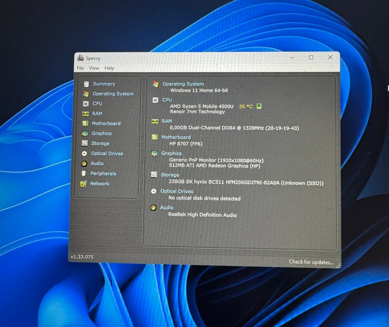The width and height of the screenshot is (389, 327).
Task: Click the Windows flag icon in the summary panel
Action: 156,84
